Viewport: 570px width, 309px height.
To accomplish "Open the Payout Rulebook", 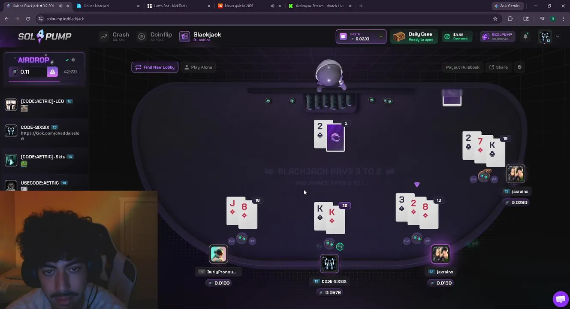I will [463, 67].
